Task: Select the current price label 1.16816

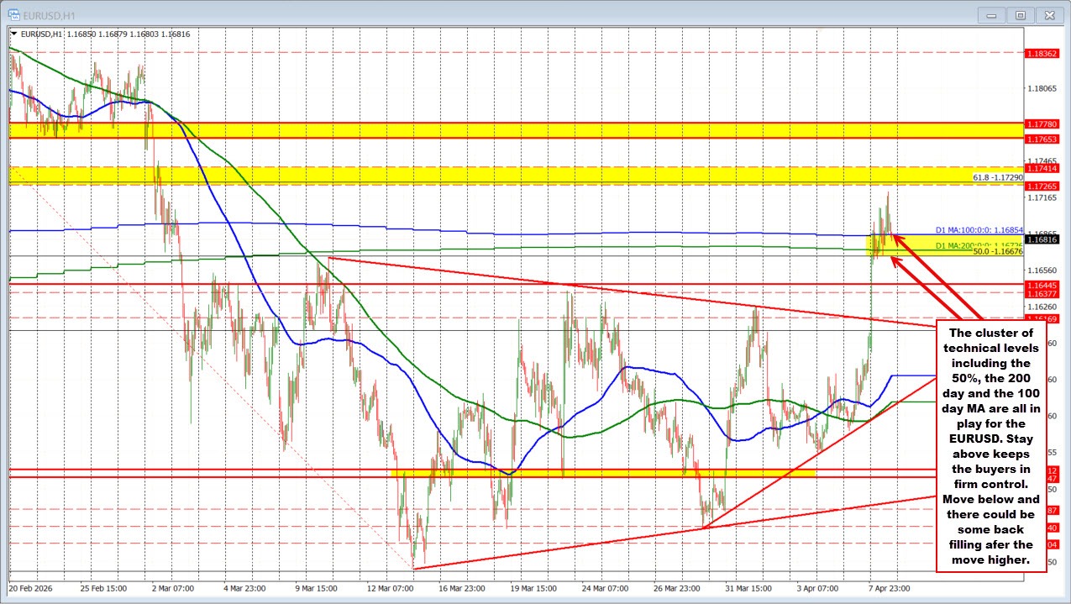Action: point(1042,239)
